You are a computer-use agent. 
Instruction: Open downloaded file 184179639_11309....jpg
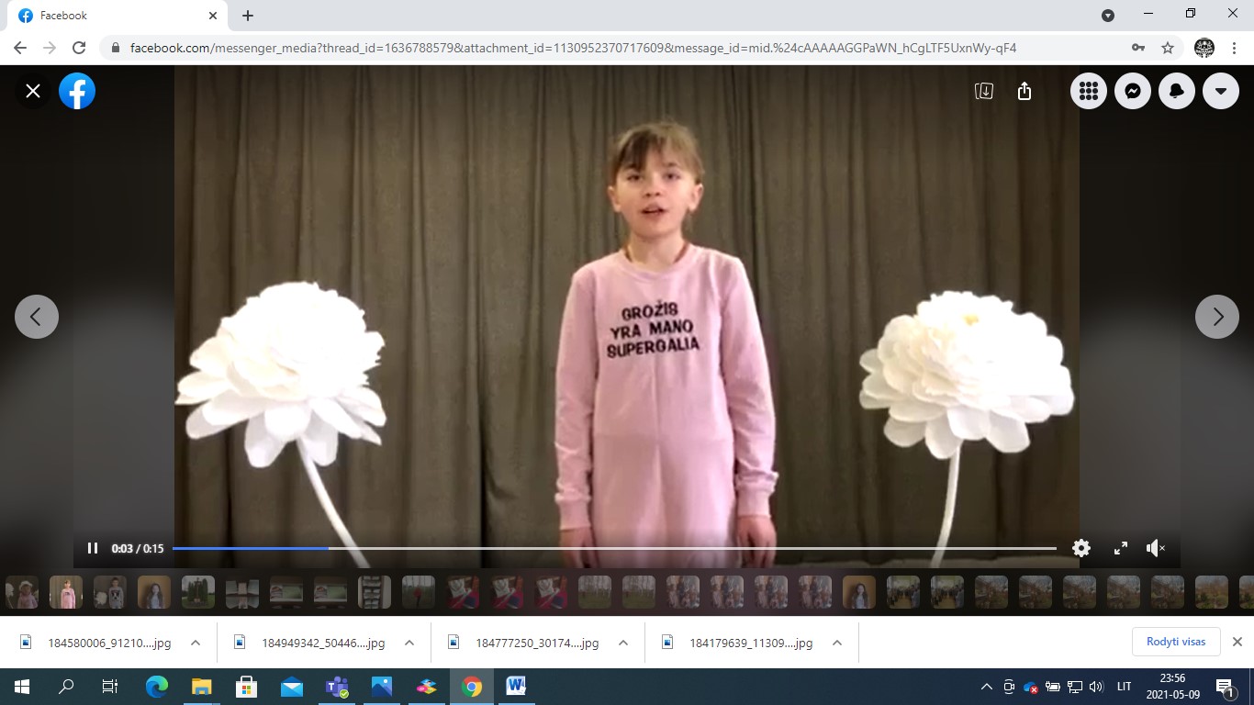739,643
